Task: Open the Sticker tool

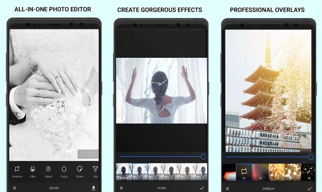Action: (80, 171)
